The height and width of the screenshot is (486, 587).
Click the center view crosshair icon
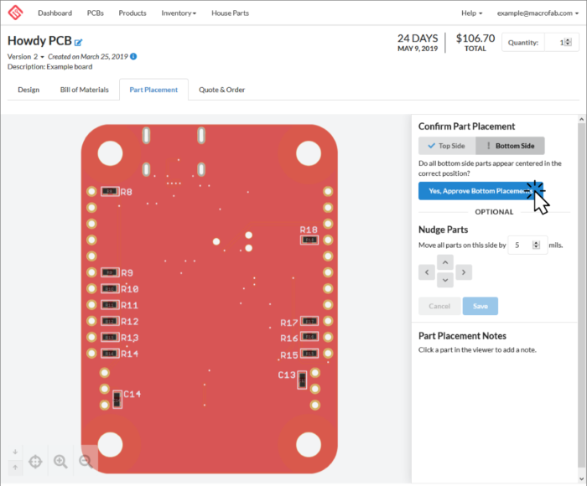(35, 461)
